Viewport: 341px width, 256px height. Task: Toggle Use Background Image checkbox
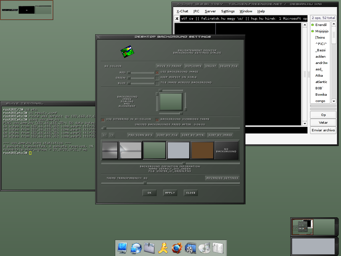[x=157, y=72]
